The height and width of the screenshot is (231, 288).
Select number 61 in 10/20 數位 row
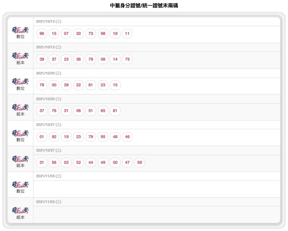point(91,85)
